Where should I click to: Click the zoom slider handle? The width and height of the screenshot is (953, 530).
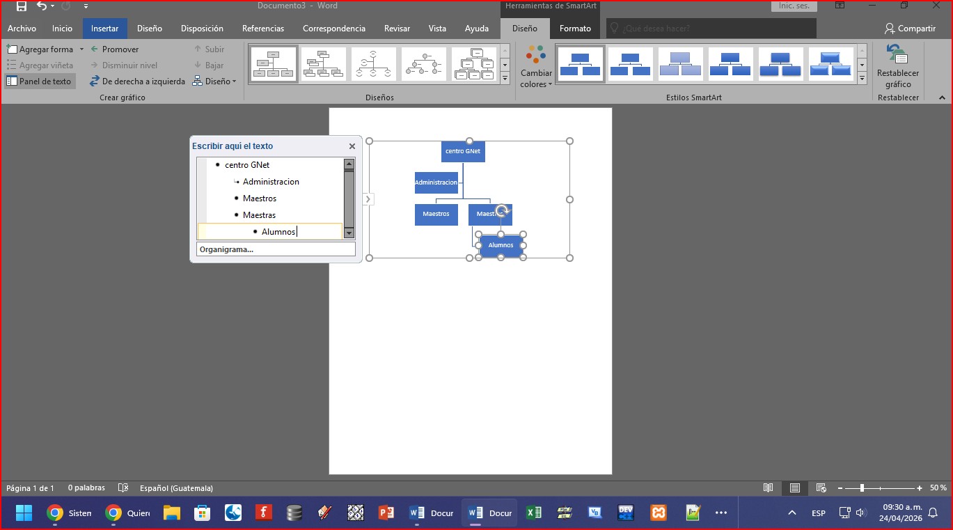(862, 488)
